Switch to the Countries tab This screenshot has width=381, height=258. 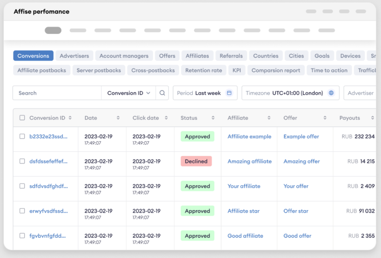[266, 56]
